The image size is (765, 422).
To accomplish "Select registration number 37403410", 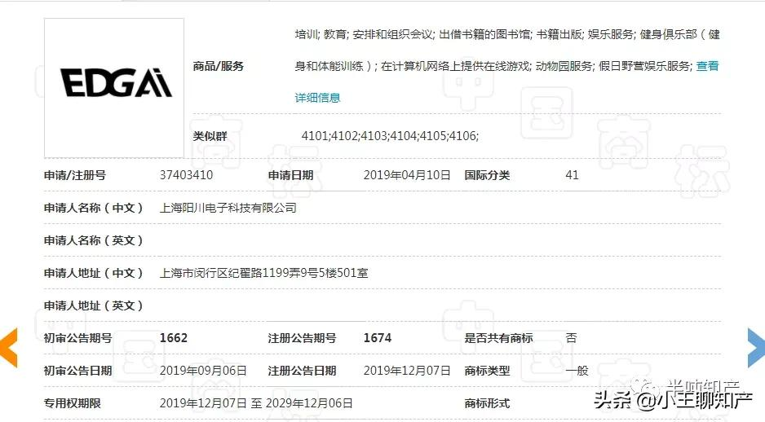I will coord(187,175).
